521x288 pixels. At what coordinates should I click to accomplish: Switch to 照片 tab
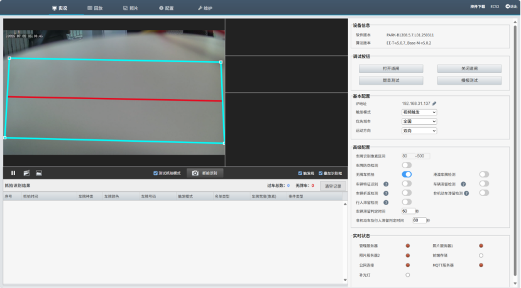click(x=131, y=8)
